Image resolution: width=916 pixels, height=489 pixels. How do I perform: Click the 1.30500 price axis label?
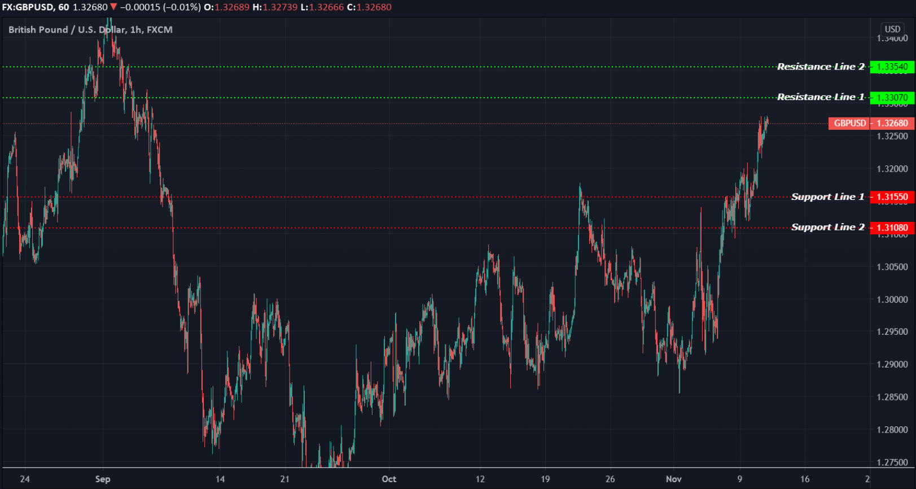click(x=892, y=267)
